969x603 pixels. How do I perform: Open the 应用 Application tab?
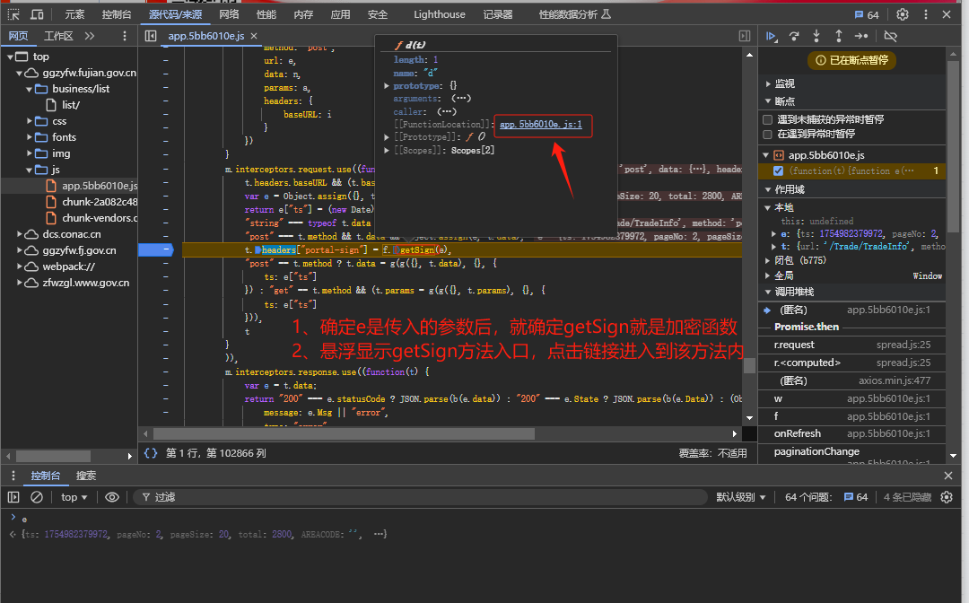341,14
